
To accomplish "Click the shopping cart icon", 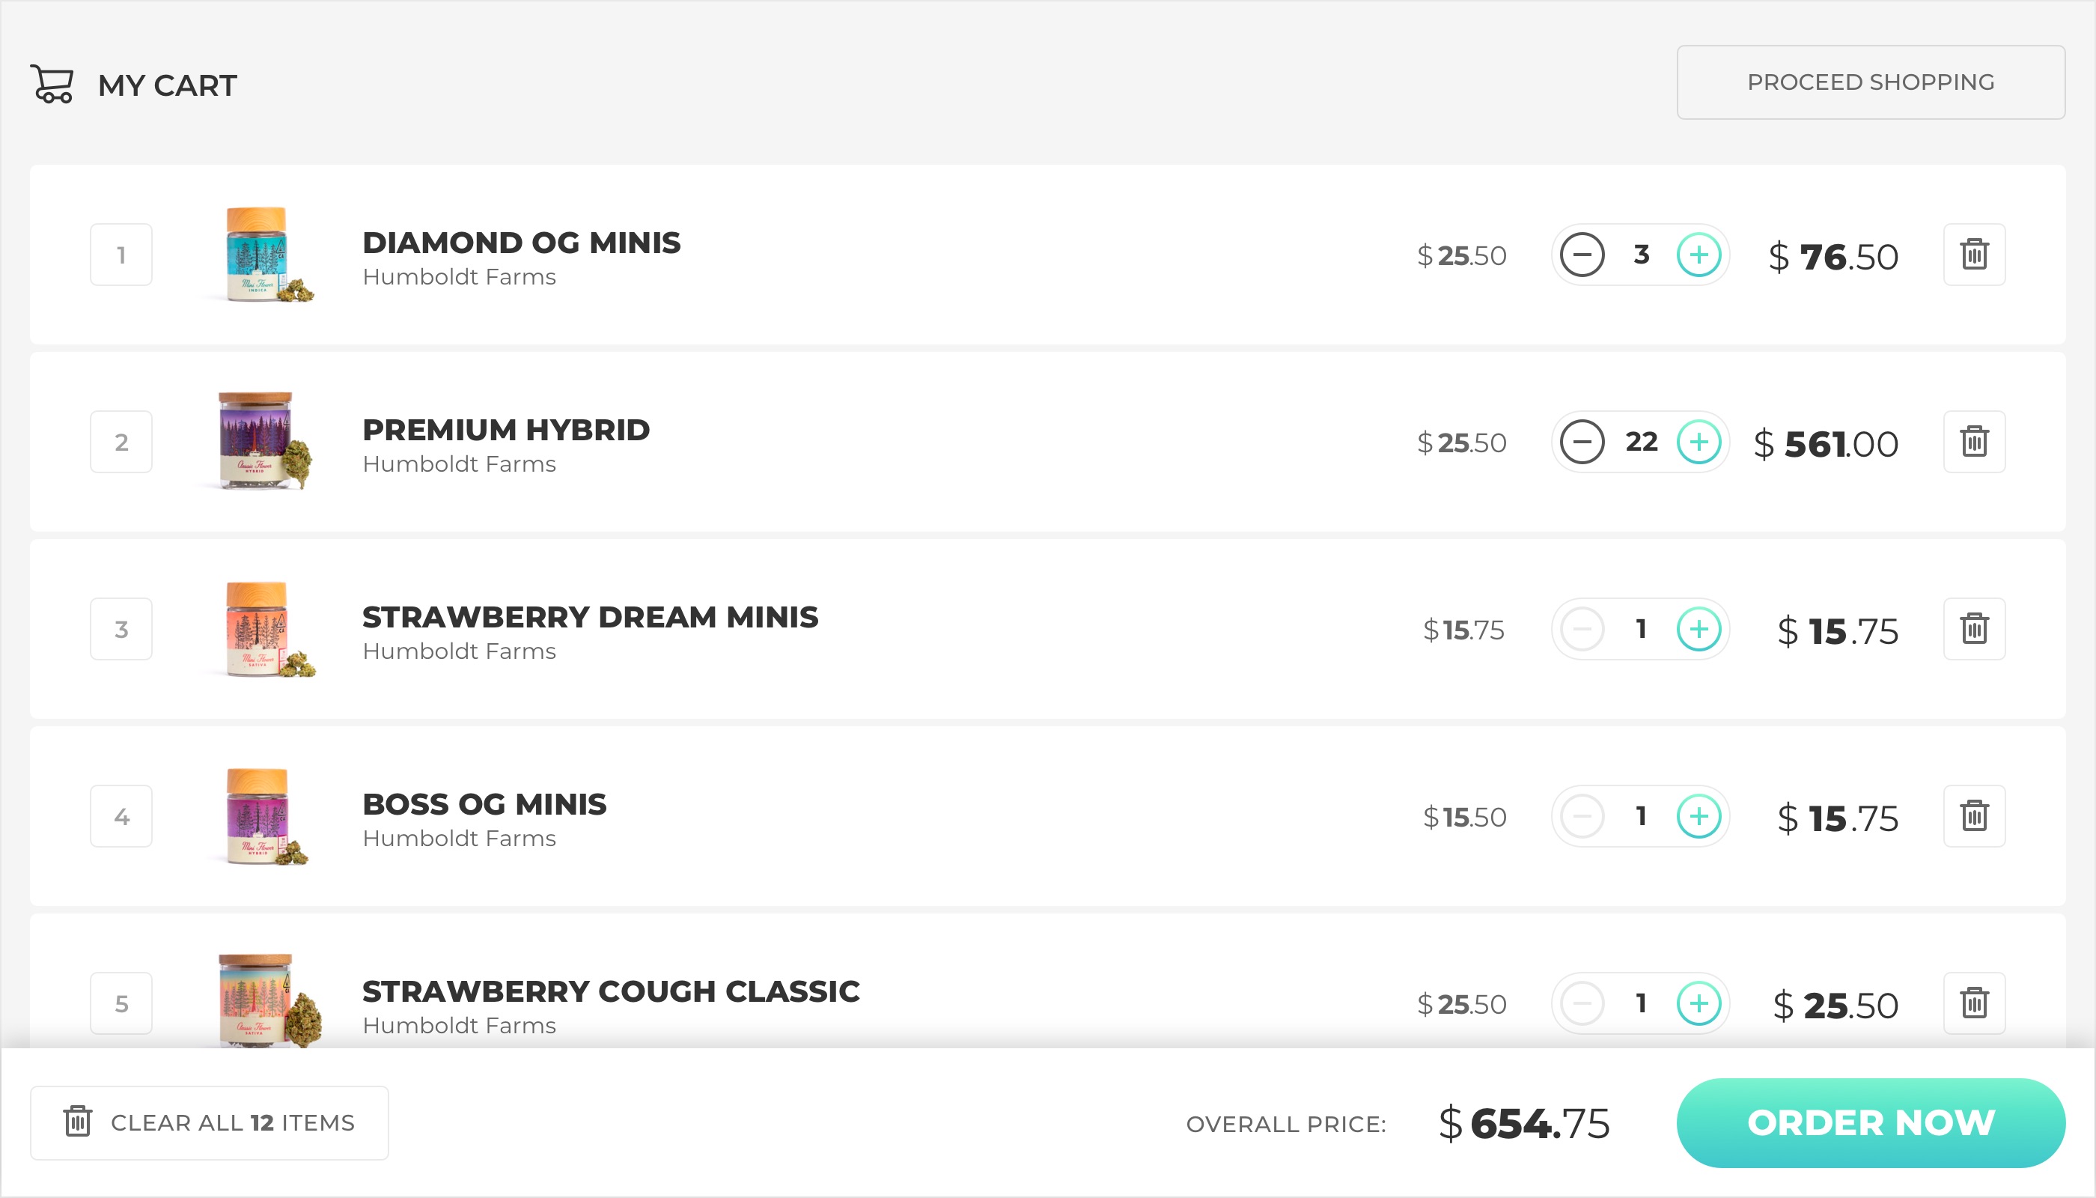I will [x=52, y=84].
